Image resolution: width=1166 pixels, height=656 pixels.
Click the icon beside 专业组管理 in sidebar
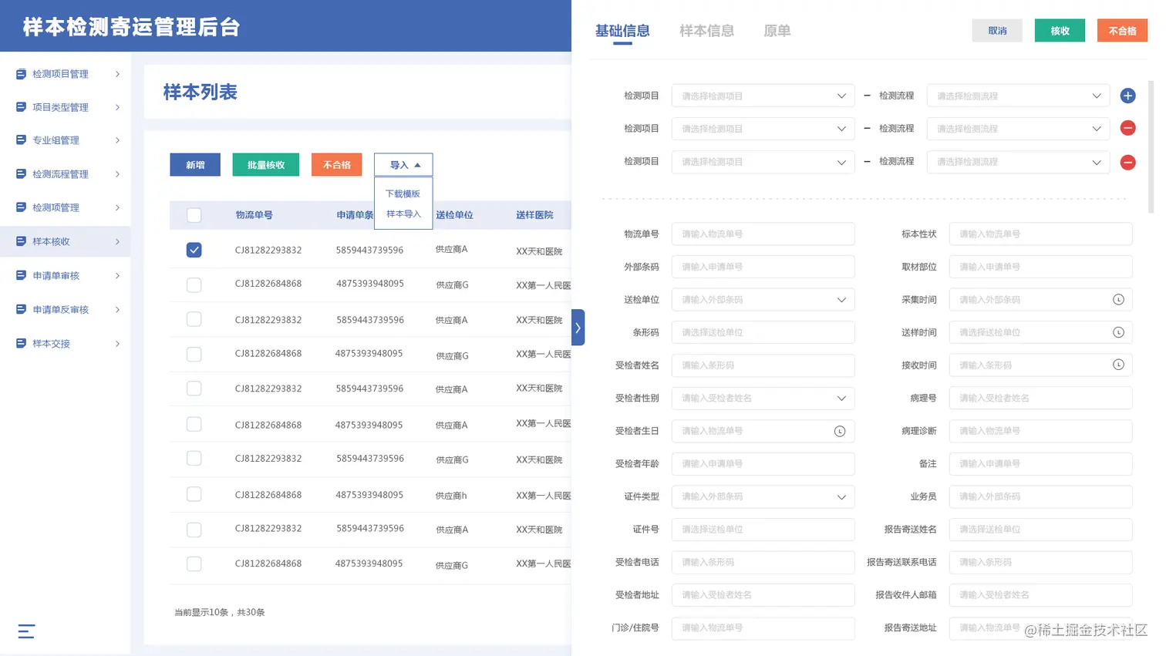[21, 140]
